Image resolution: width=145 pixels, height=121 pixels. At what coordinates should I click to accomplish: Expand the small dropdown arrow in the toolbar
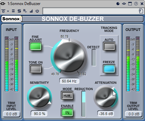8,11
